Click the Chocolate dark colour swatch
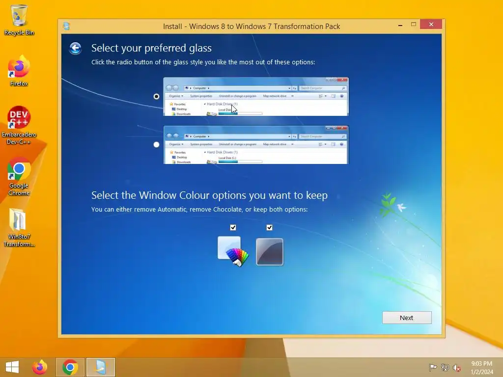The width and height of the screenshot is (503, 377). (270, 252)
